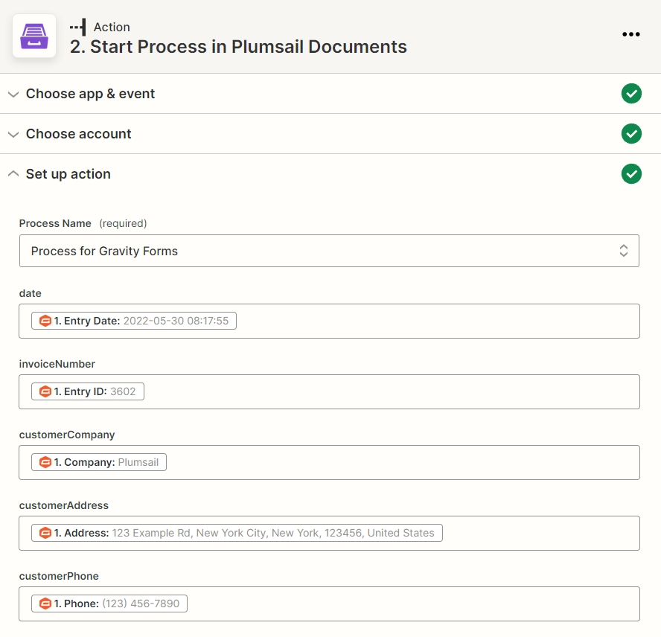Click the invoiceNumber field label
Image resolution: width=661 pixels, height=637 pixels.
(57, 364)
